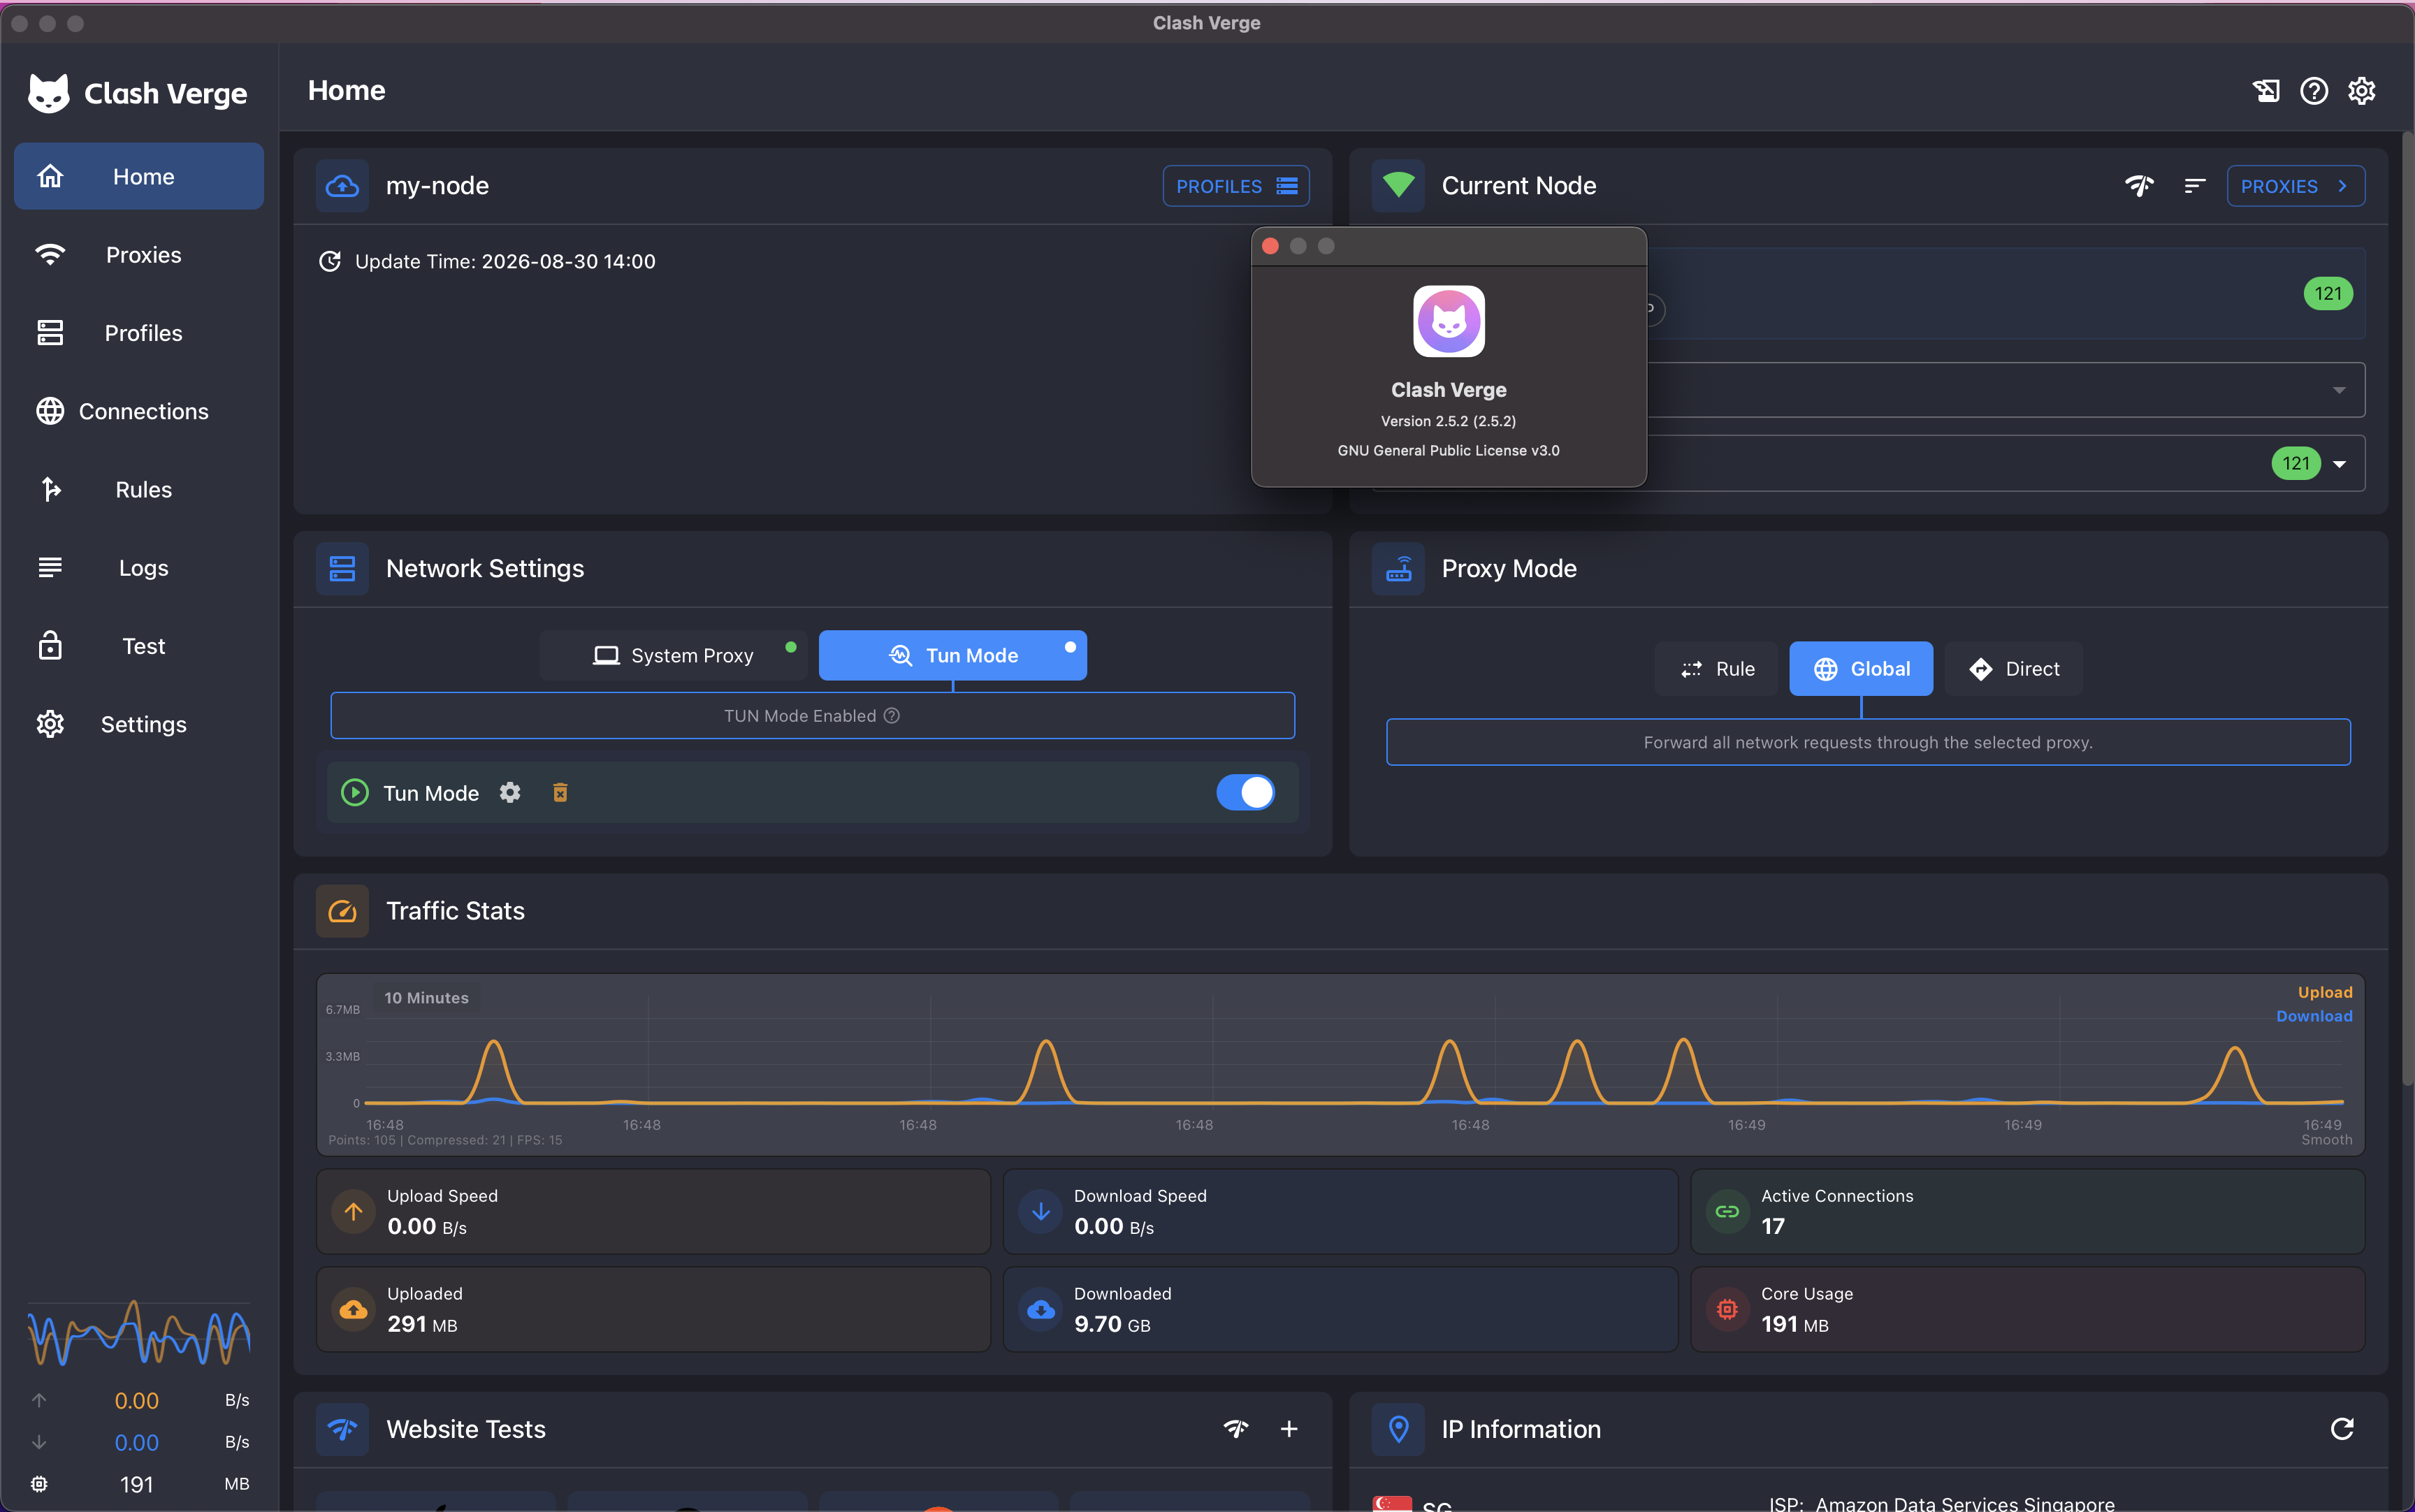Image resolution: width=2415 pixels, height=1512 pixels.
Task: Click the sidebar memory chip icon
Action: (39, 1484)
